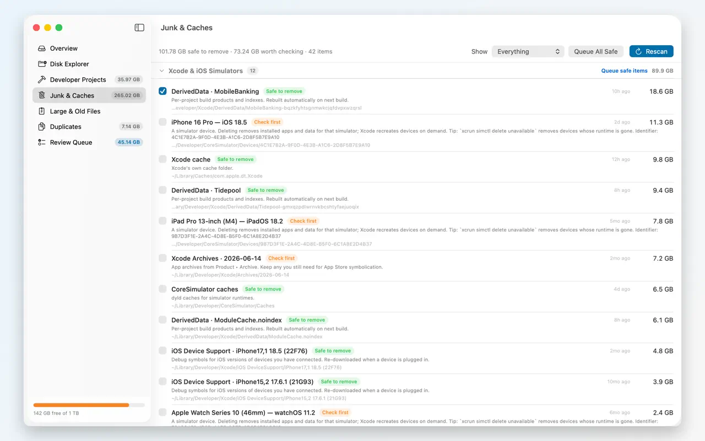Open the Show Everything dropdown
The height and width of the screenshot is (441, 705).
tap(528, 51)
